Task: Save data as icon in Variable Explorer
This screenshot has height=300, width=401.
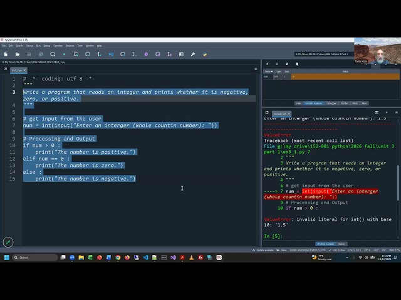Action: (287, 64)
